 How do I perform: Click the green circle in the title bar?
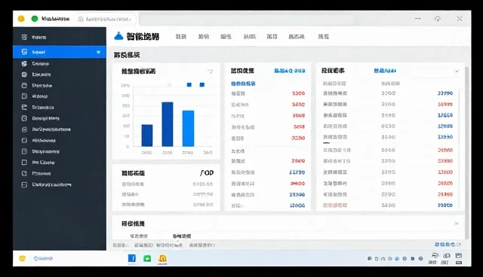coord(35,19)
